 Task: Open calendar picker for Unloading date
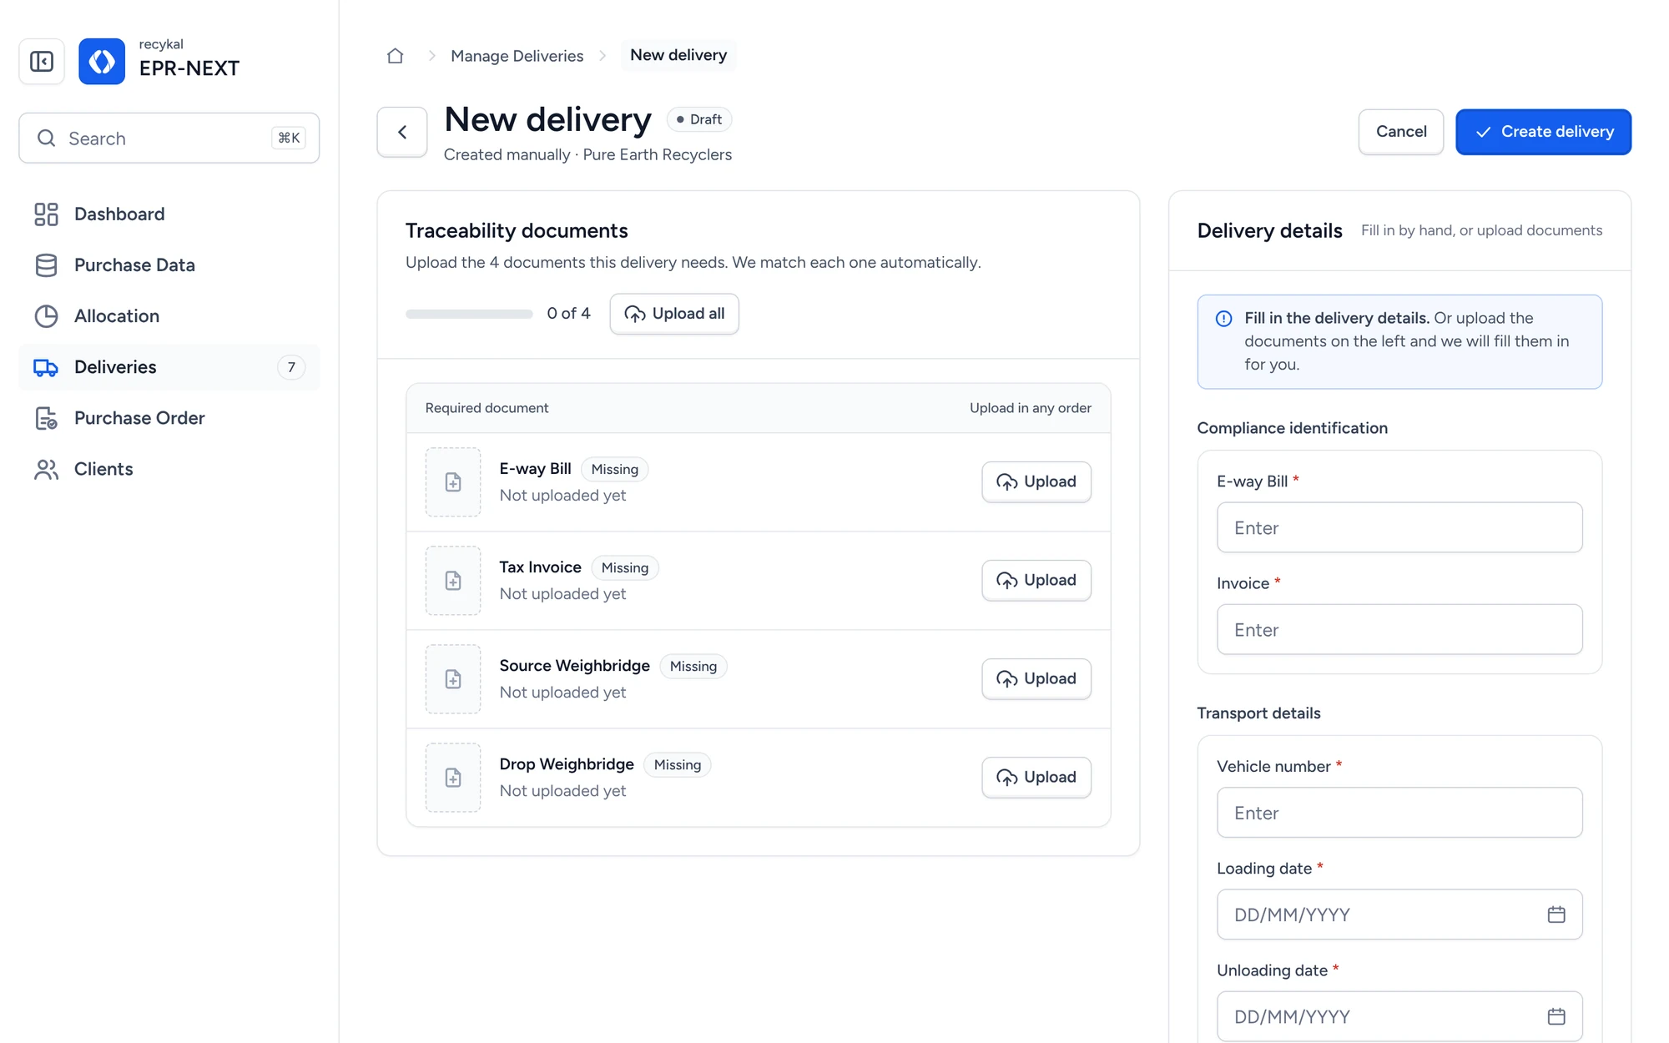1556,1016
